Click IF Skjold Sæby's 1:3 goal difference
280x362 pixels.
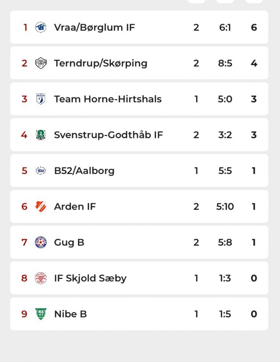[x=225, y=278]
